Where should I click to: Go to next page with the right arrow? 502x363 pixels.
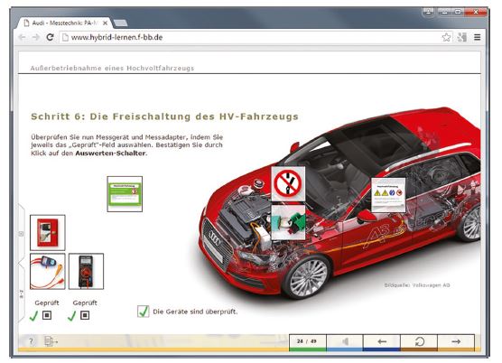pyautogui.click(x=456, y=341)
